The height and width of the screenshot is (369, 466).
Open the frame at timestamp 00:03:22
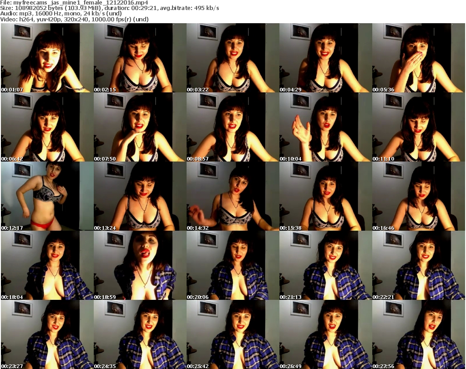(233, 58)
